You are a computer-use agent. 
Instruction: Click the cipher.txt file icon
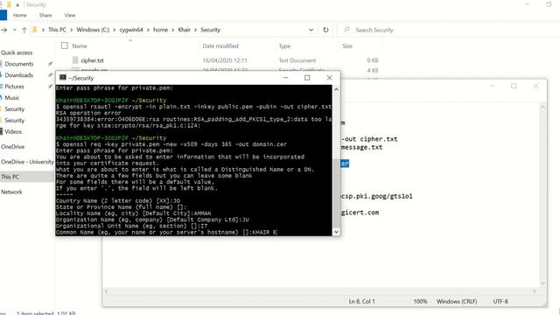[75, 60]
